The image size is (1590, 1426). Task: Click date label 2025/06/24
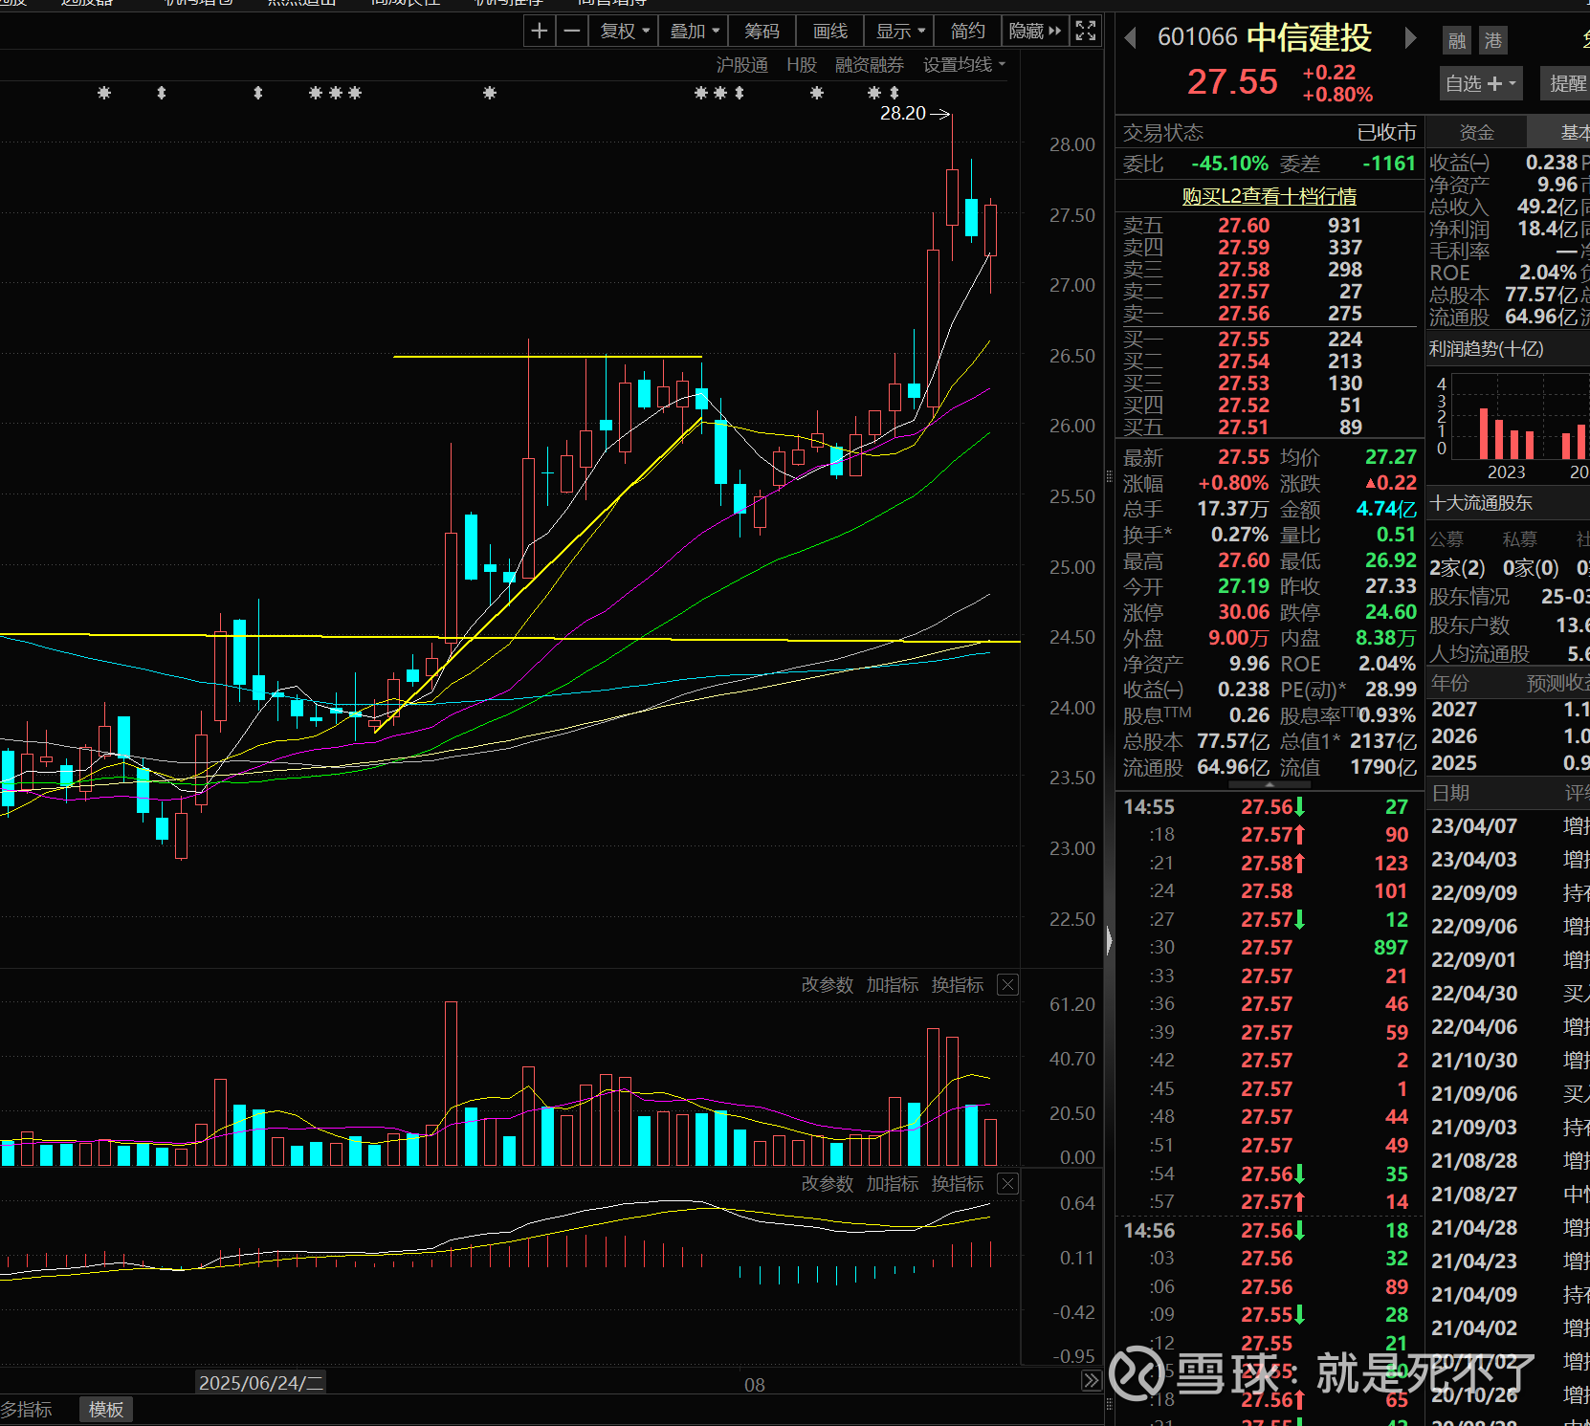point(260,1383)
